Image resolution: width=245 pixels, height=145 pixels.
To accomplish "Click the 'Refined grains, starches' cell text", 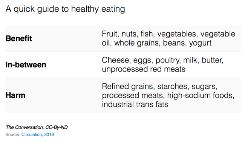I will click(x=168, y=95).
